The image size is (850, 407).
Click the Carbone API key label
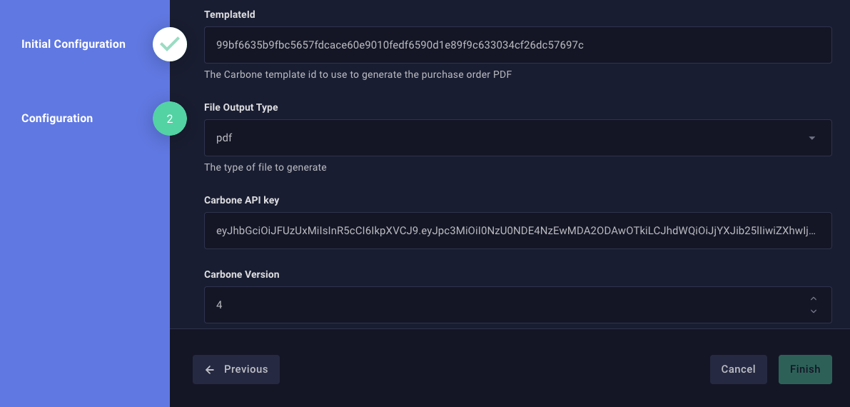pos(241,200)
